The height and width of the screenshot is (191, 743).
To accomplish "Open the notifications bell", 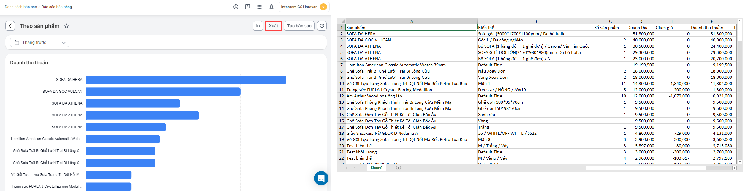I will click(271, 7).
